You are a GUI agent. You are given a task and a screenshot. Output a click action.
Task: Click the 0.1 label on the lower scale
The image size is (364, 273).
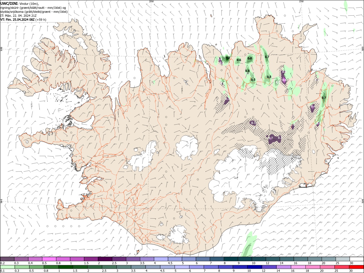click(2, 271)
